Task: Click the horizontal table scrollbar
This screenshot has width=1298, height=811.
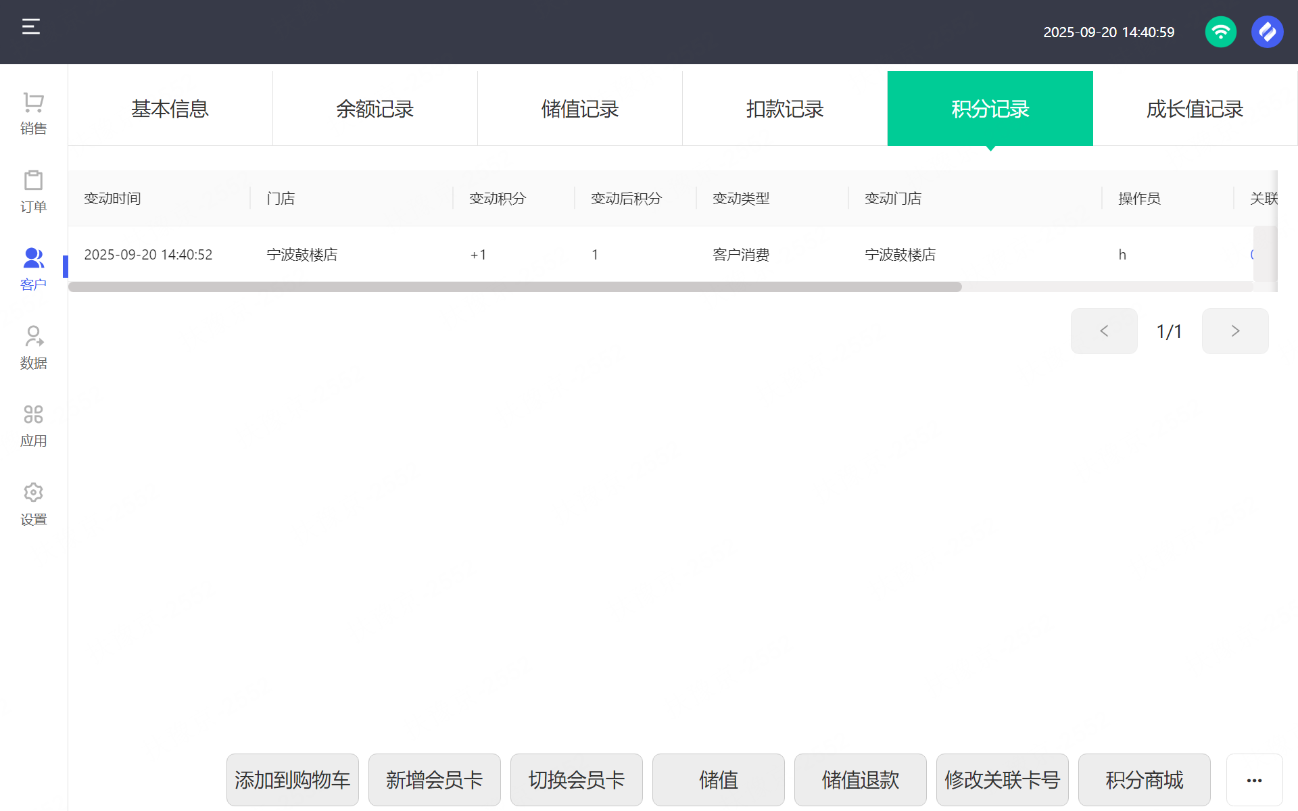Action: coord(514,287)
